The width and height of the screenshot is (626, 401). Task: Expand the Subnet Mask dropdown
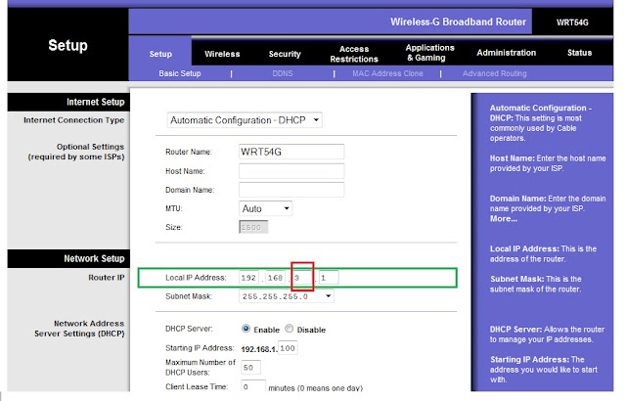(287, 296)
